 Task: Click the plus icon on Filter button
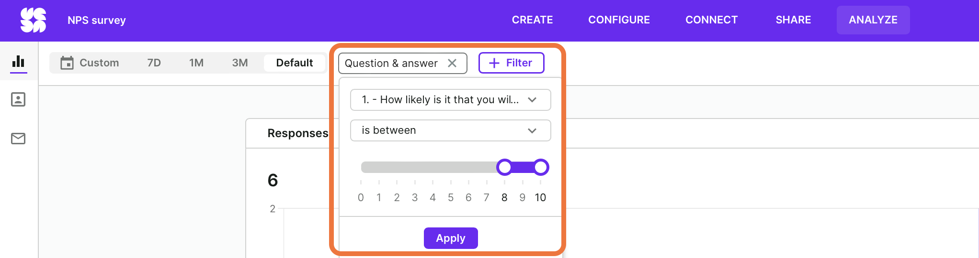[x=494, y=63]
